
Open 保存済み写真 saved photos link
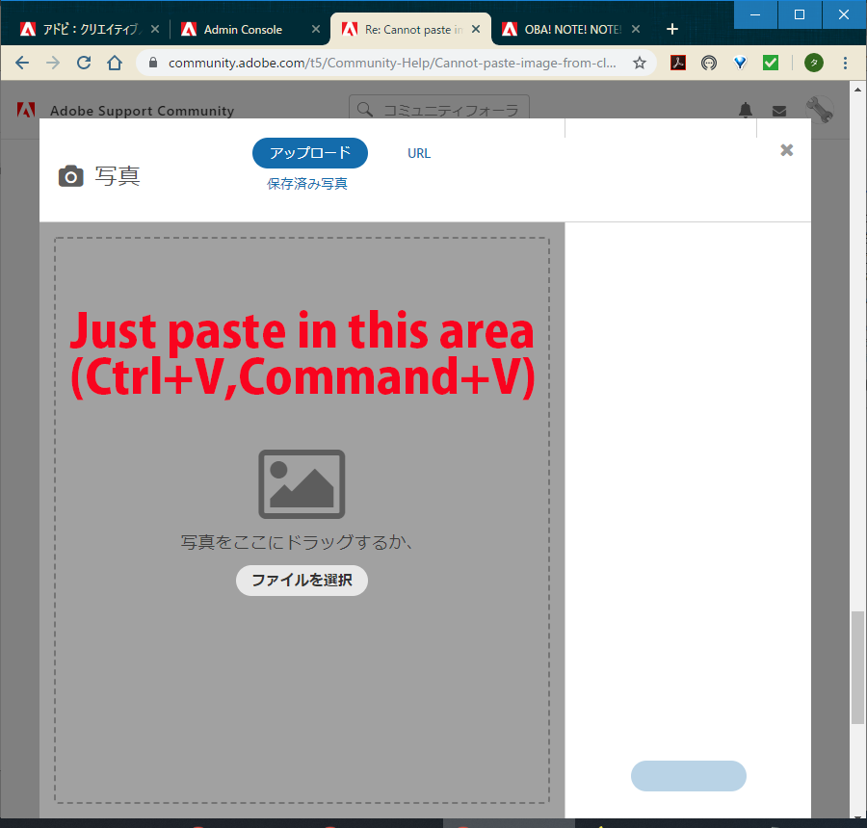coord(307,182)
